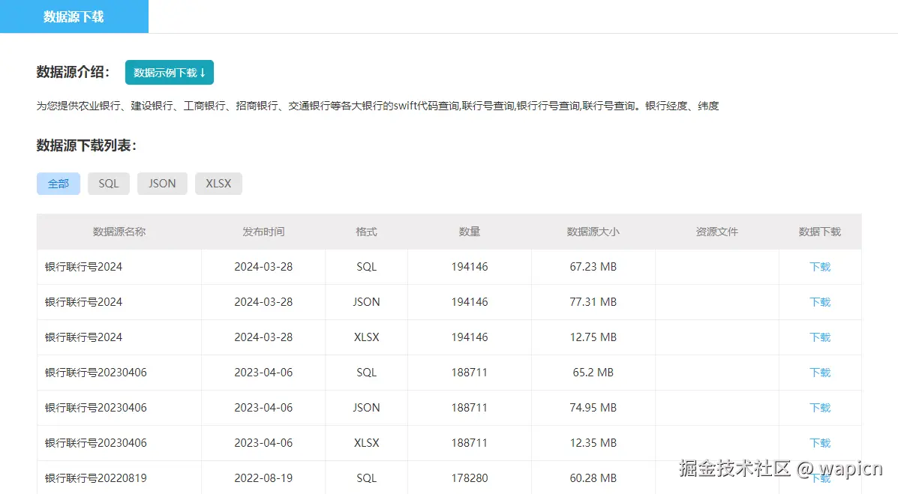Click the 数据示例下载 download button

[169, 72]
